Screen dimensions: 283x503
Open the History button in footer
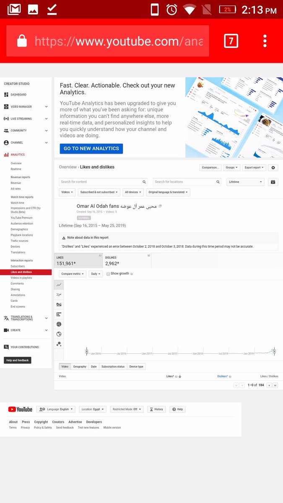point(156,409)
